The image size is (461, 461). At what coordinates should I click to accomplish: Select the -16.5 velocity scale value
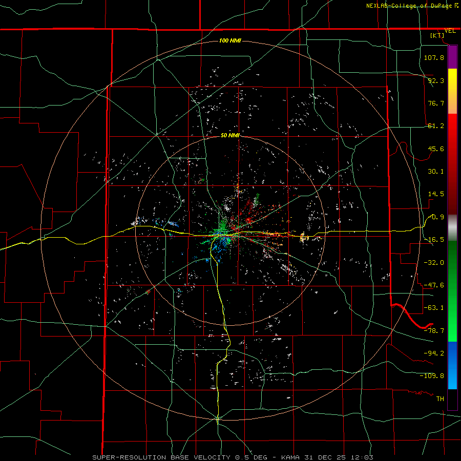(434, 240)
